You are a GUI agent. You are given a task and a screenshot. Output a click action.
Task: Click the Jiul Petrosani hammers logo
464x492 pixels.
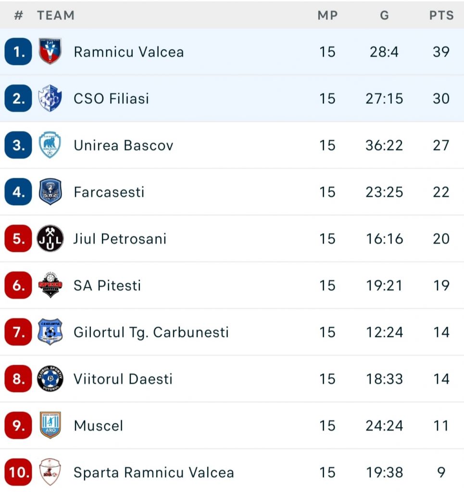pyautogui.click(x=50, y=238)
